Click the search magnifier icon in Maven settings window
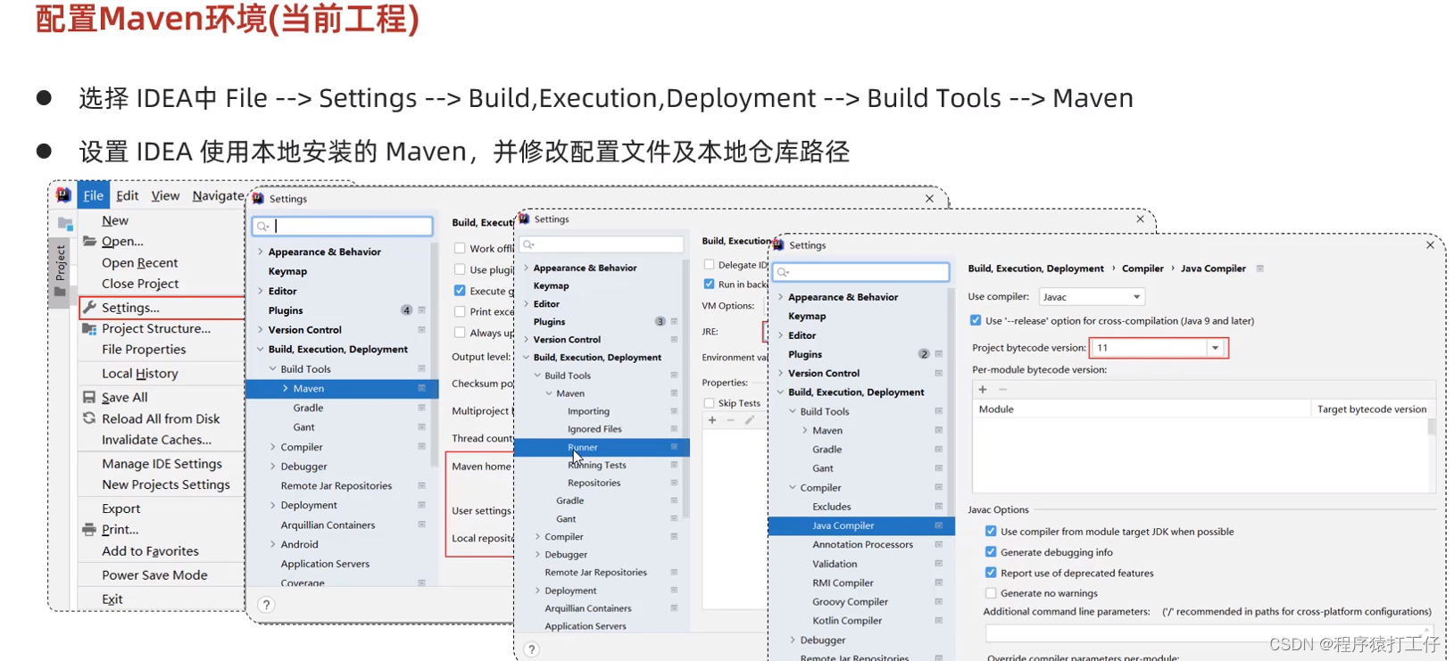Screen dimensions: 1454x661 pyautogui.click(x=262, y=227)
